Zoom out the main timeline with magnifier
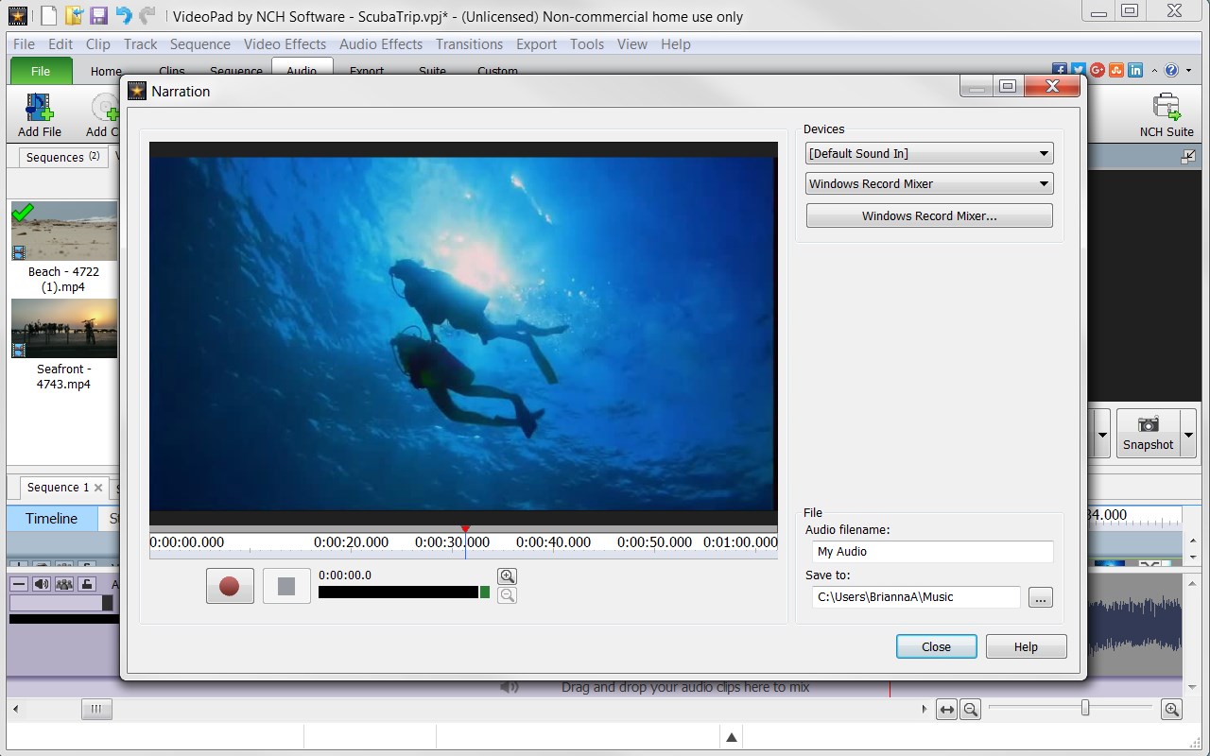The image size is (1210, 756). point(970,710)
